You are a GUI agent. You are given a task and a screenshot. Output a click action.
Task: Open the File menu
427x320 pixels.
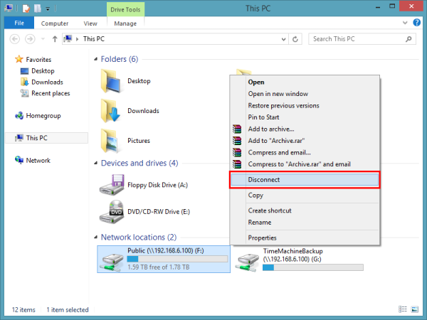[x=19, y=23]
